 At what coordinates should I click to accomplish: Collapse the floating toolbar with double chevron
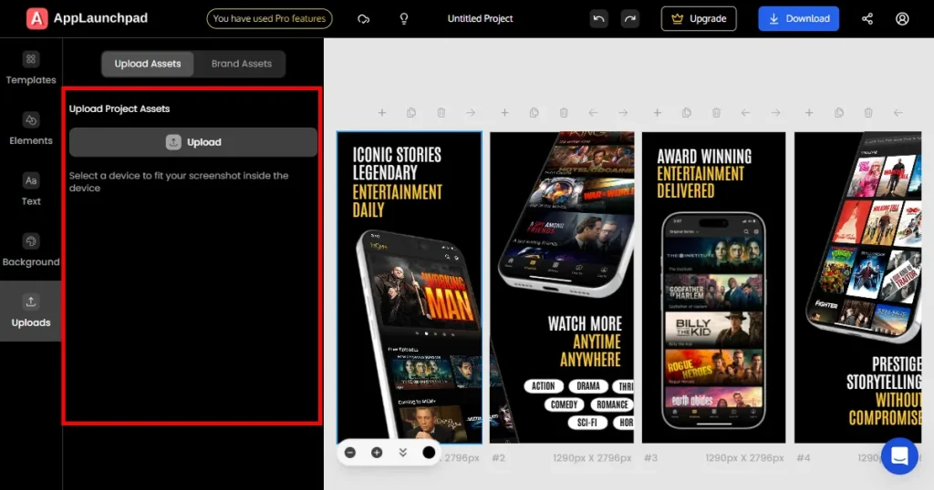click(402, 453)
